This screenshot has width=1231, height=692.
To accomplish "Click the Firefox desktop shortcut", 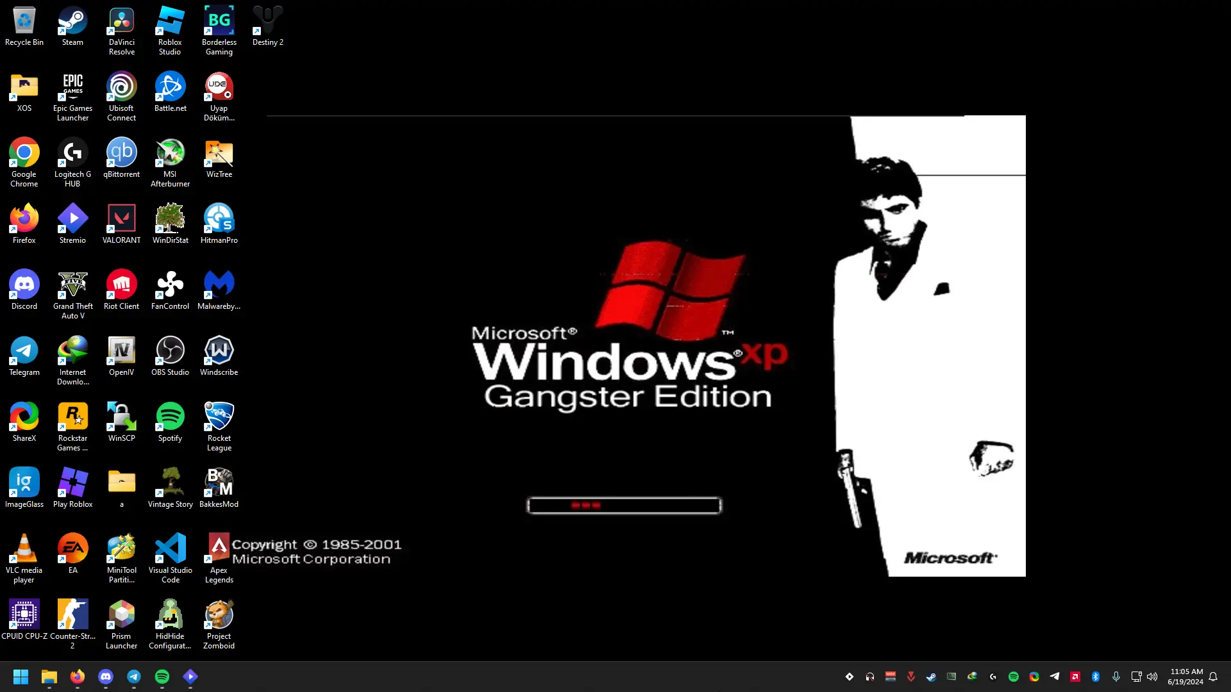I will 24,225.
